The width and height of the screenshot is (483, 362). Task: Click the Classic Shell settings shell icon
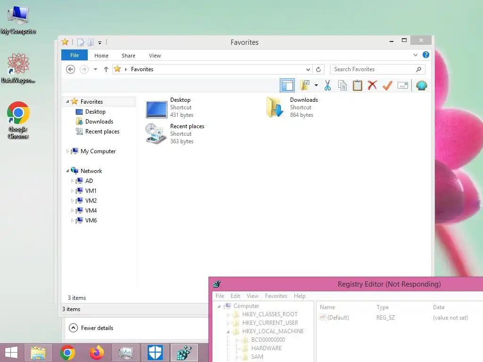pyautogui.click(x=421, y=85)
